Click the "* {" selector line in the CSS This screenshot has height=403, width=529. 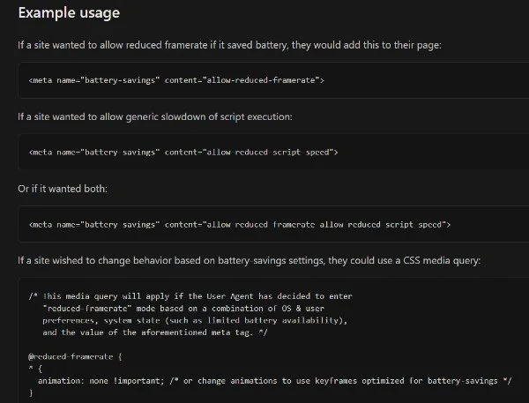click(35, 369)
